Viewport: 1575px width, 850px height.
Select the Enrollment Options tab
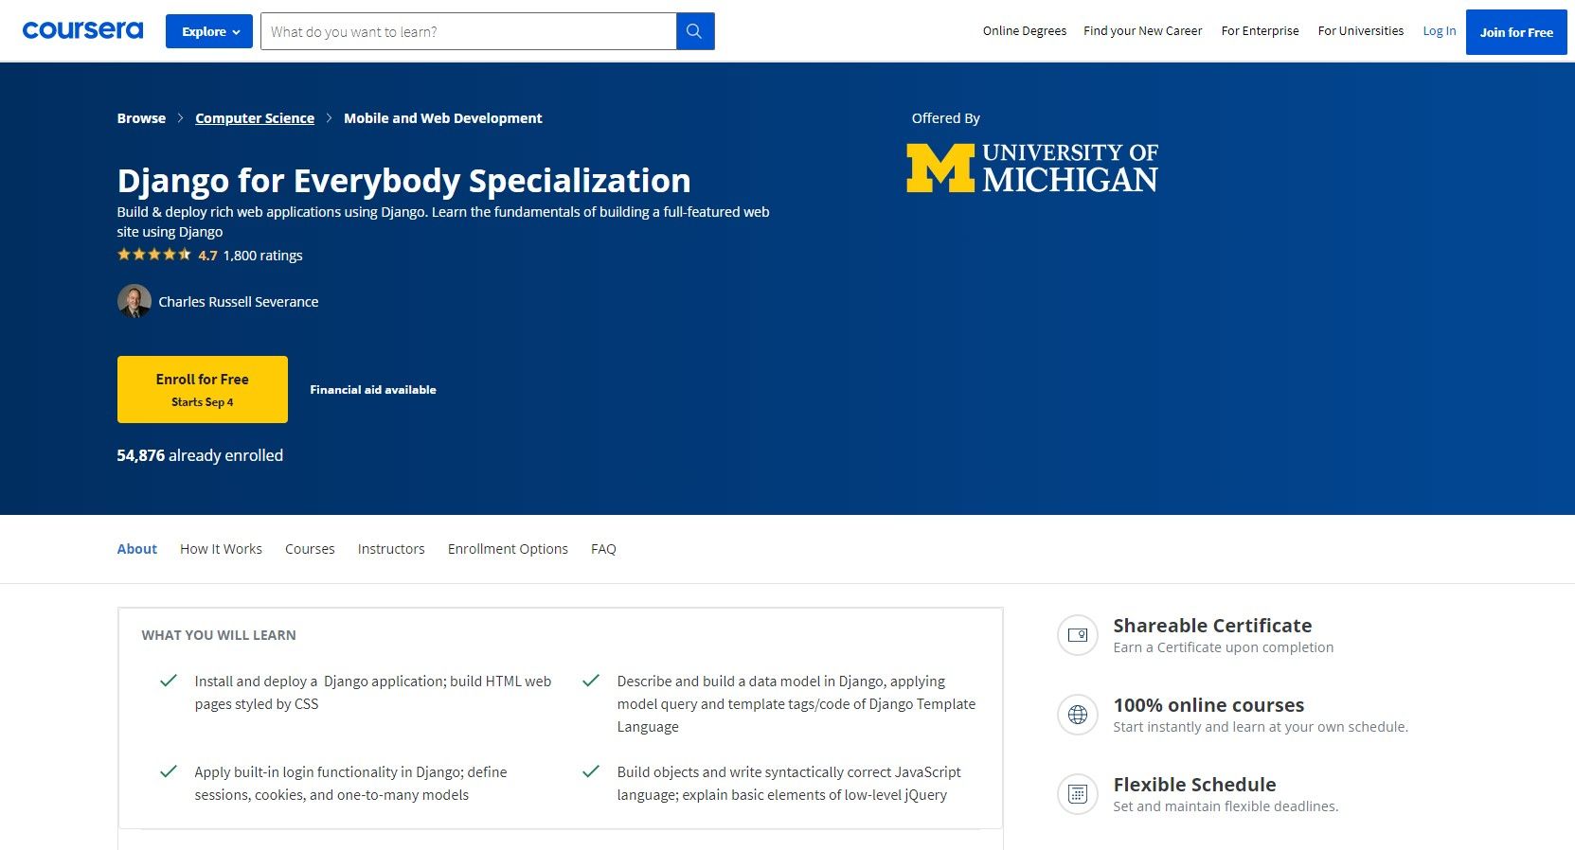point(508,549)
